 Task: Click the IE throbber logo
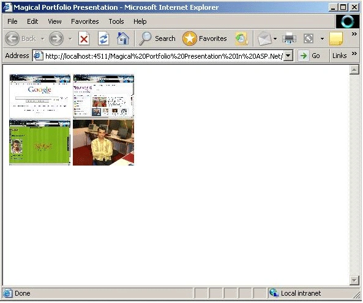[348, 21]
